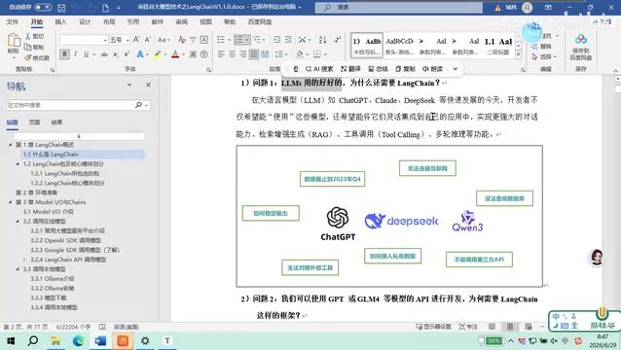Click the phonetic guide icon
The width and height of the screenshot is (621, 350).
point(193,40)
